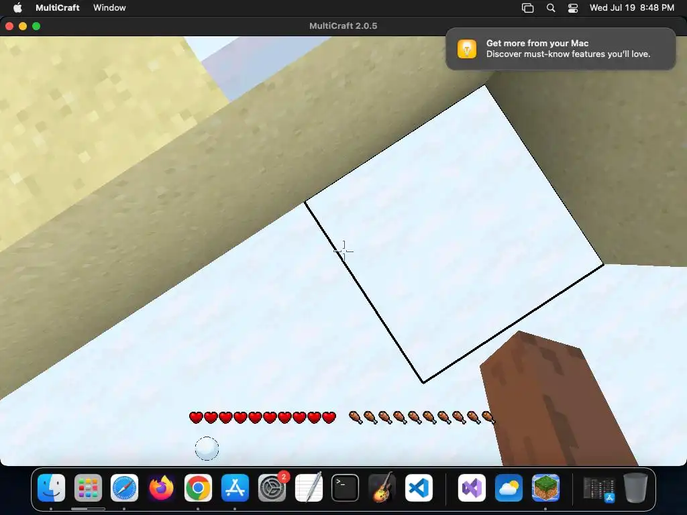Close the MultiCraft window
687x515 pixels.
[9, 26]
